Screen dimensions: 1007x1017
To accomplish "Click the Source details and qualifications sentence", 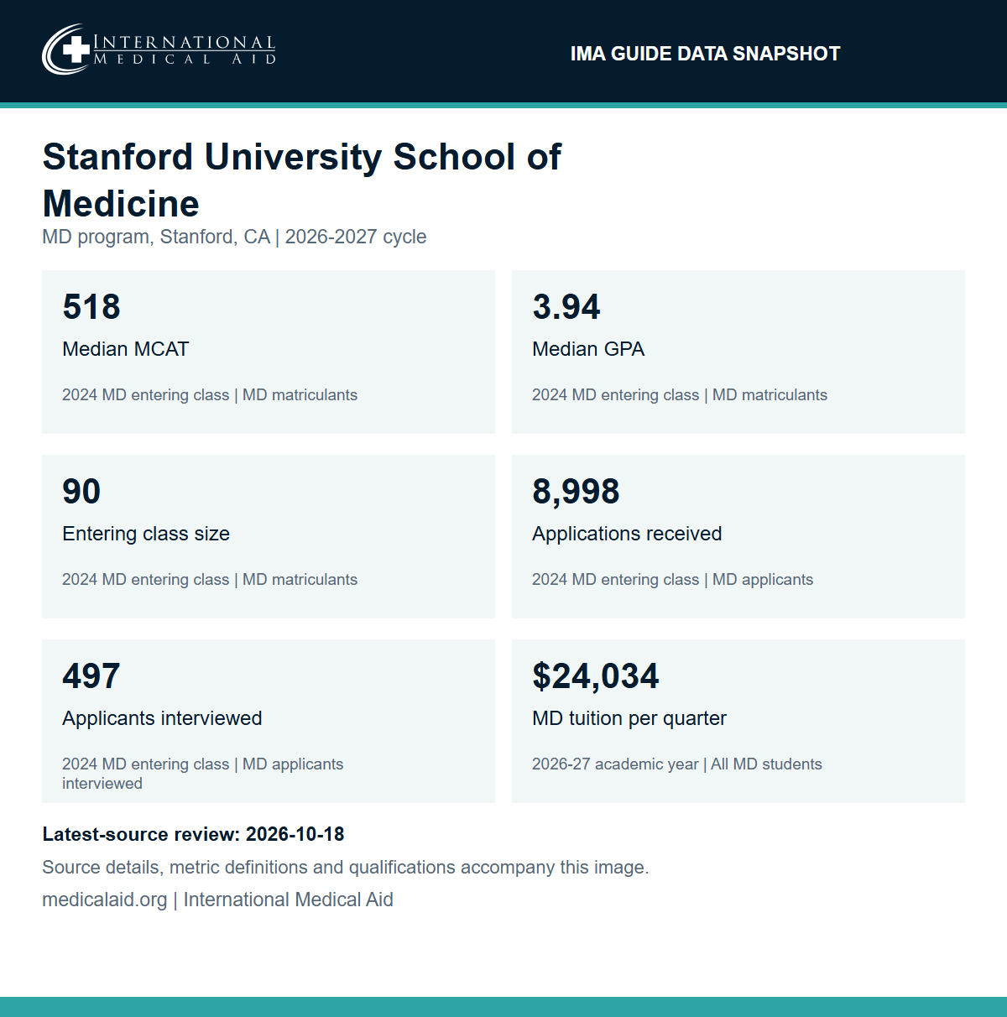I will (x=346, y=868).
